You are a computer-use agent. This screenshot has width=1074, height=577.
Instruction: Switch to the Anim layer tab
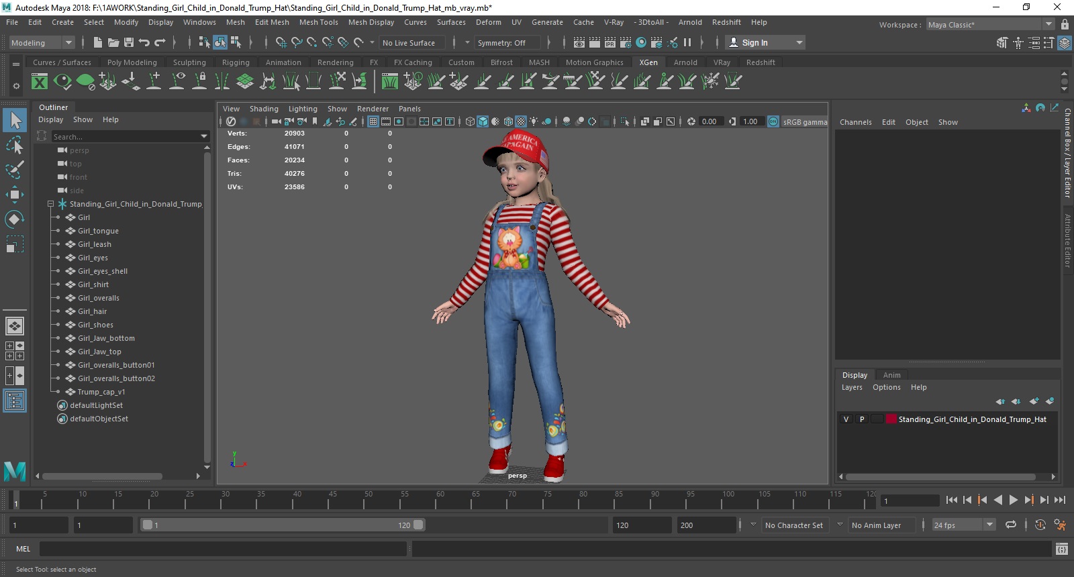click(x=892, y=375)
